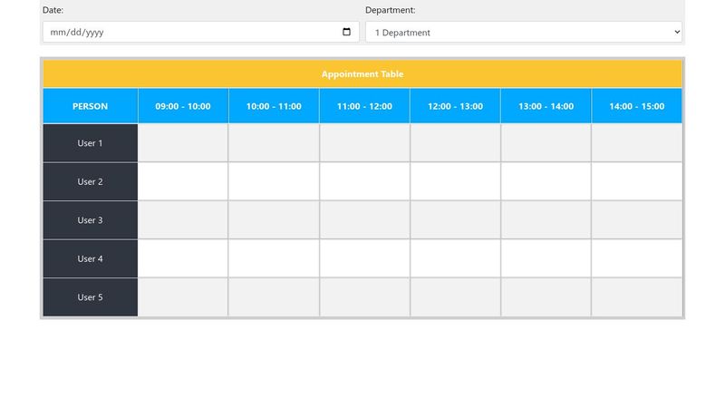The height and width of the screenshot is (408, 725).
Task: Click the 11:00 - 12:00 column header
Action: pyautogui.click(x=364, y=106)
